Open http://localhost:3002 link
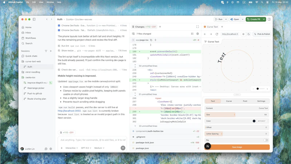This screenshot has height=164, width=291. (69, 111)
